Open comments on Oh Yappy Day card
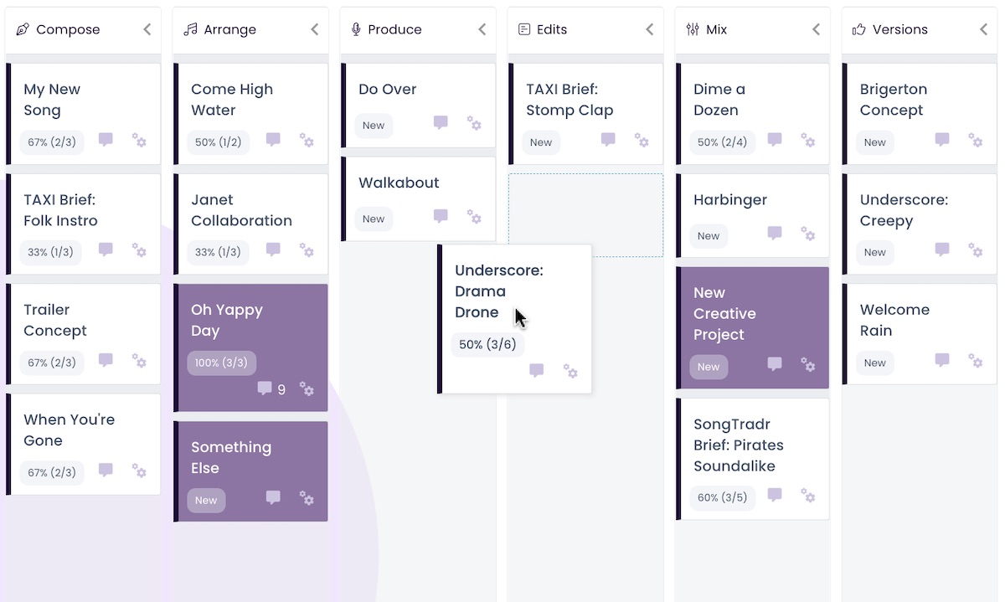1005x602 pixels. tap(265, 388)
